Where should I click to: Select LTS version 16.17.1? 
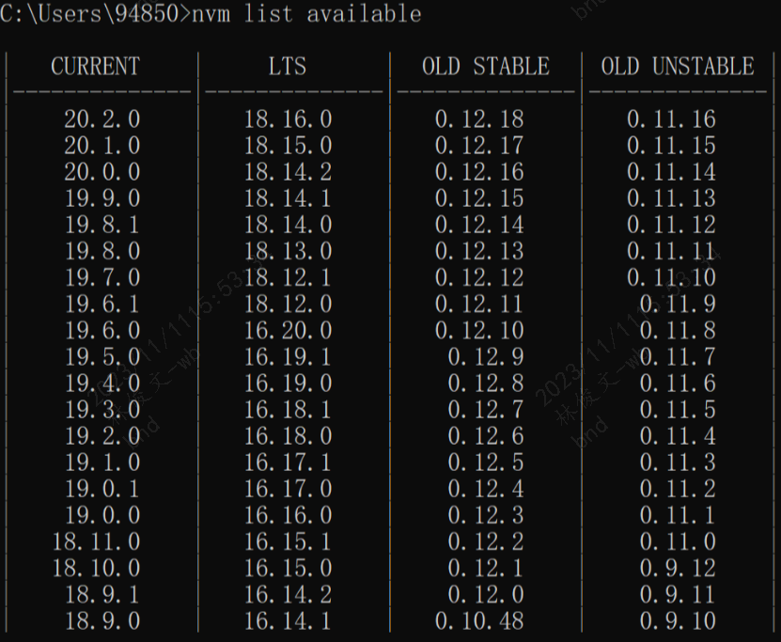click(288, 462)
